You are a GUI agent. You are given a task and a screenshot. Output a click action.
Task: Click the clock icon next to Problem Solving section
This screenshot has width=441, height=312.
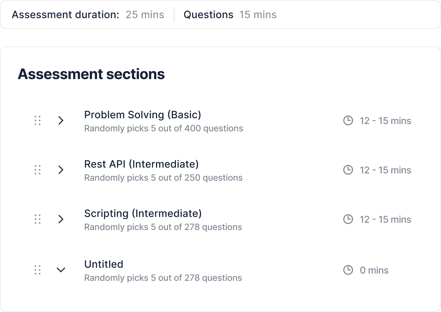348,120
